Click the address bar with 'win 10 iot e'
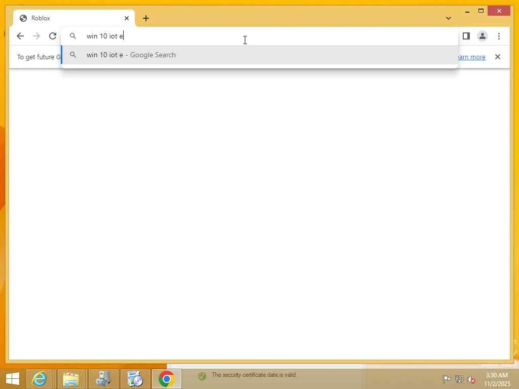This screenshot has height=389, width=519. 260,36
